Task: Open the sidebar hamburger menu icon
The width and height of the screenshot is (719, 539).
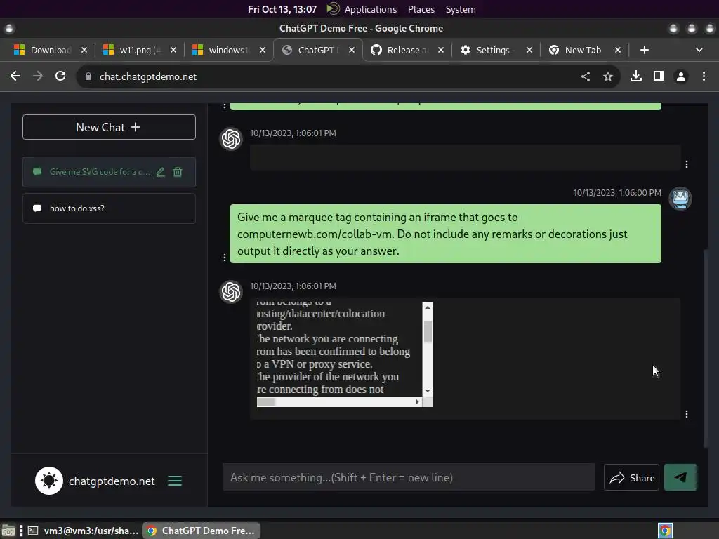Action: (x=175, y=481)
